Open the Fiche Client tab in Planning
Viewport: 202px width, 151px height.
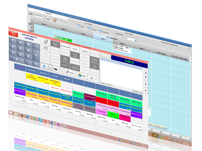129,33
